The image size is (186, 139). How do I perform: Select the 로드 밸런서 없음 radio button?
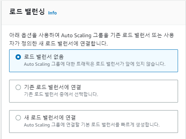pyautogui.click(x=18, y=57)
